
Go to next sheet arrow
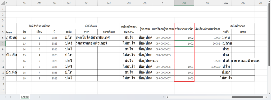(11, 97)
